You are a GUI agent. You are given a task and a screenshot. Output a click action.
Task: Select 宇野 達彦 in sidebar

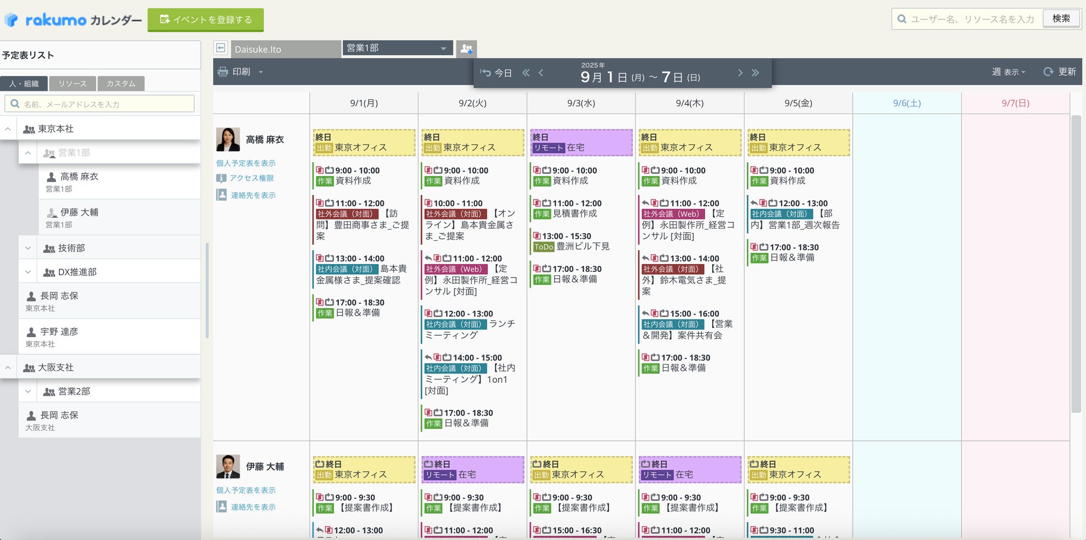point(110,337)
